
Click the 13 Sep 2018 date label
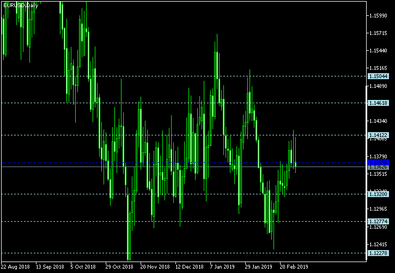coord(50,266)
